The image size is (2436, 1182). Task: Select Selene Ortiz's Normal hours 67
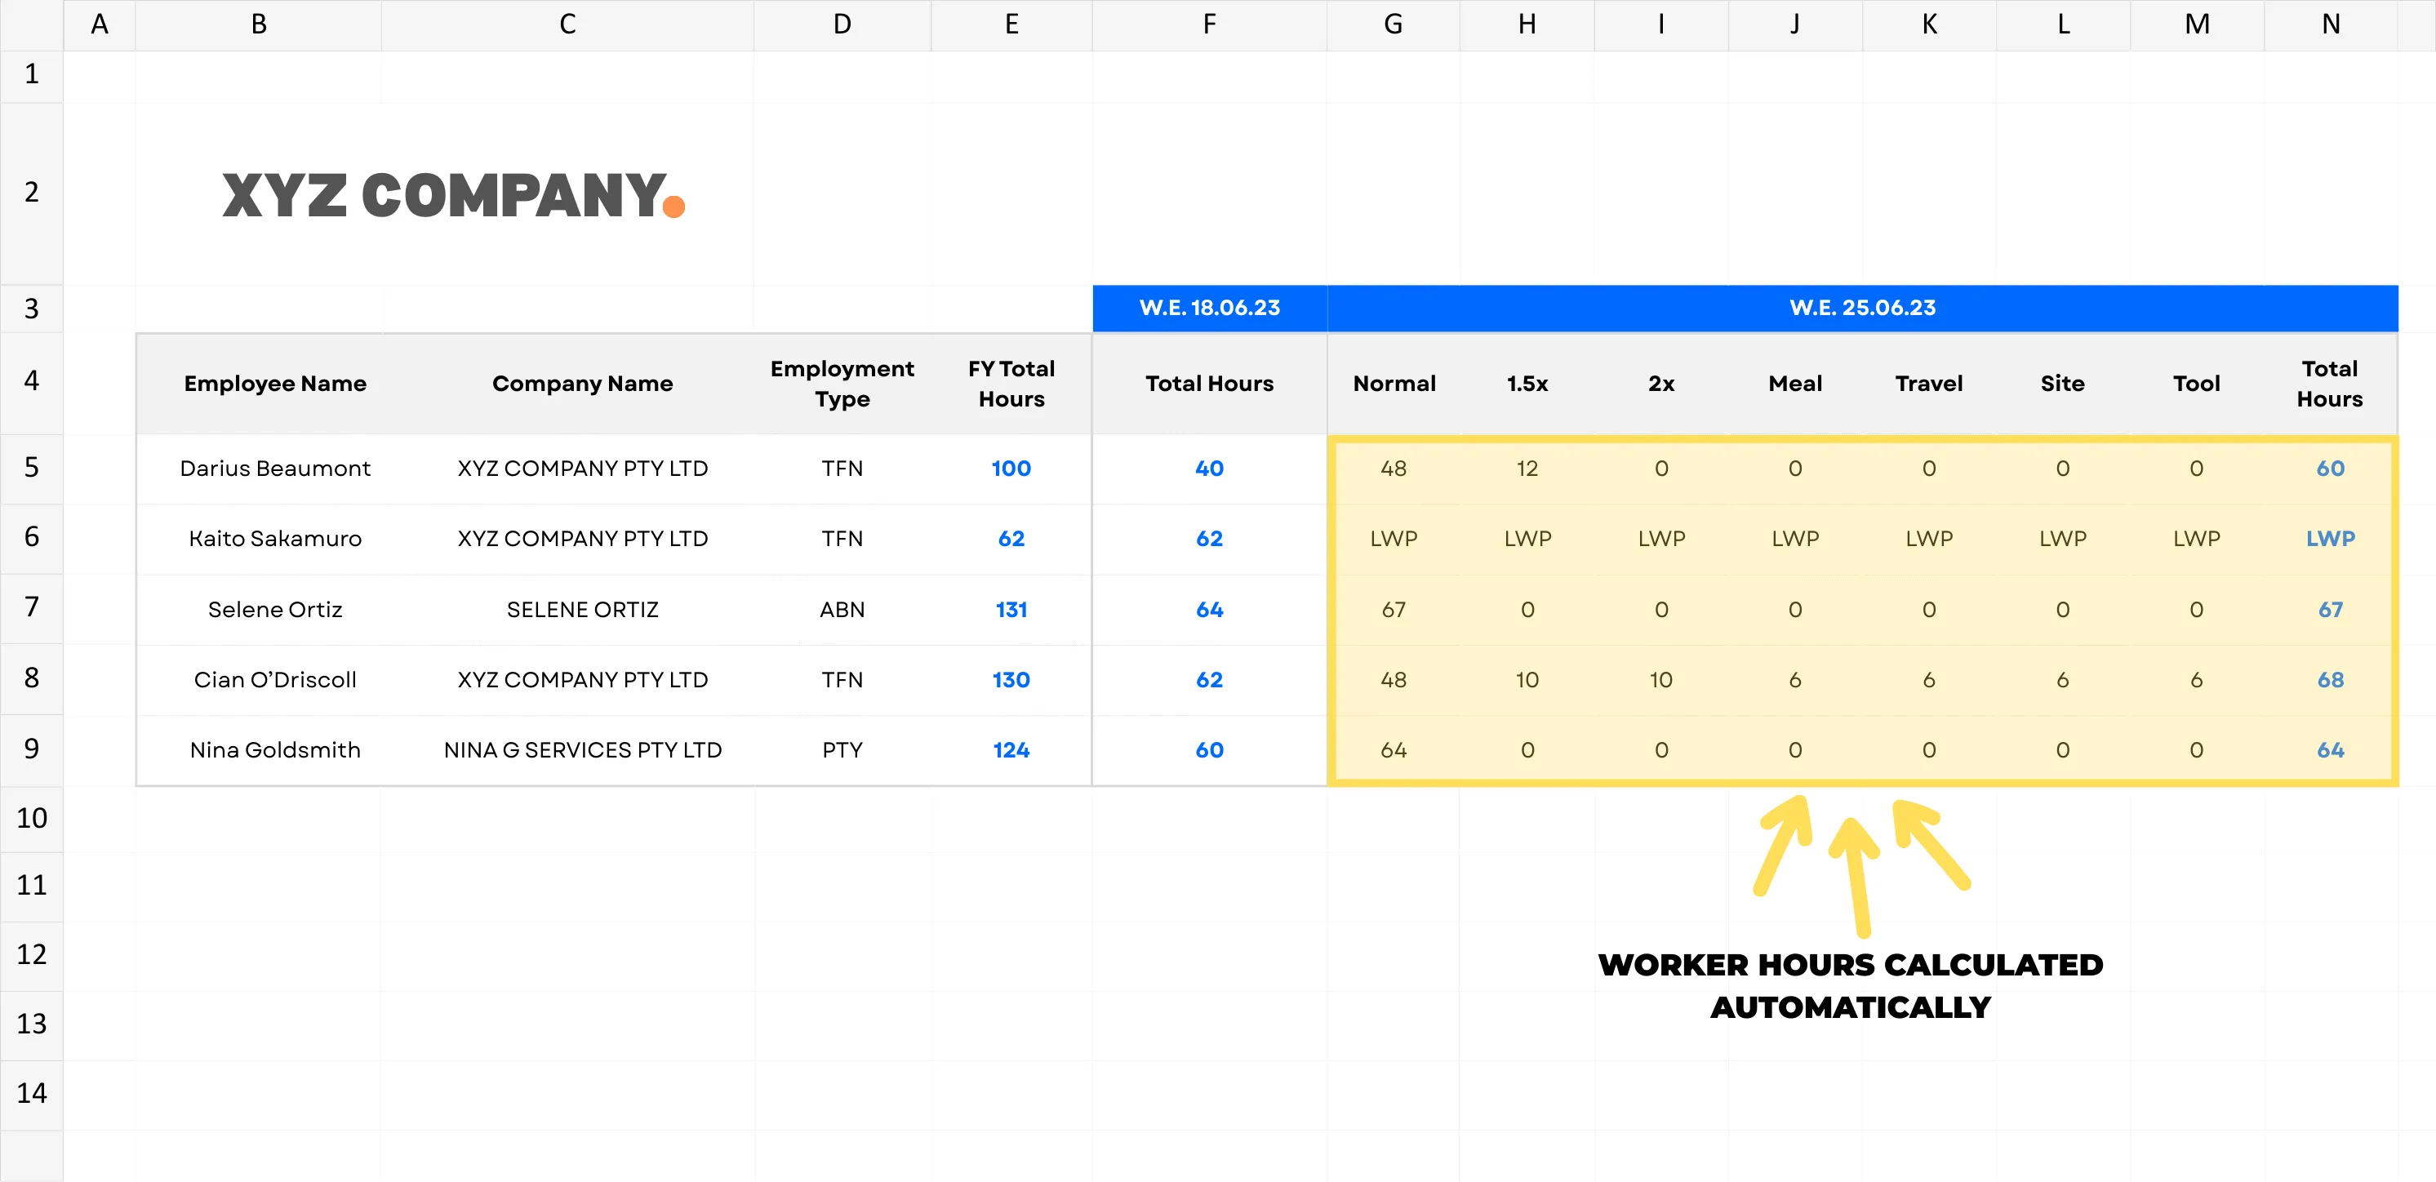(1394, 610)
